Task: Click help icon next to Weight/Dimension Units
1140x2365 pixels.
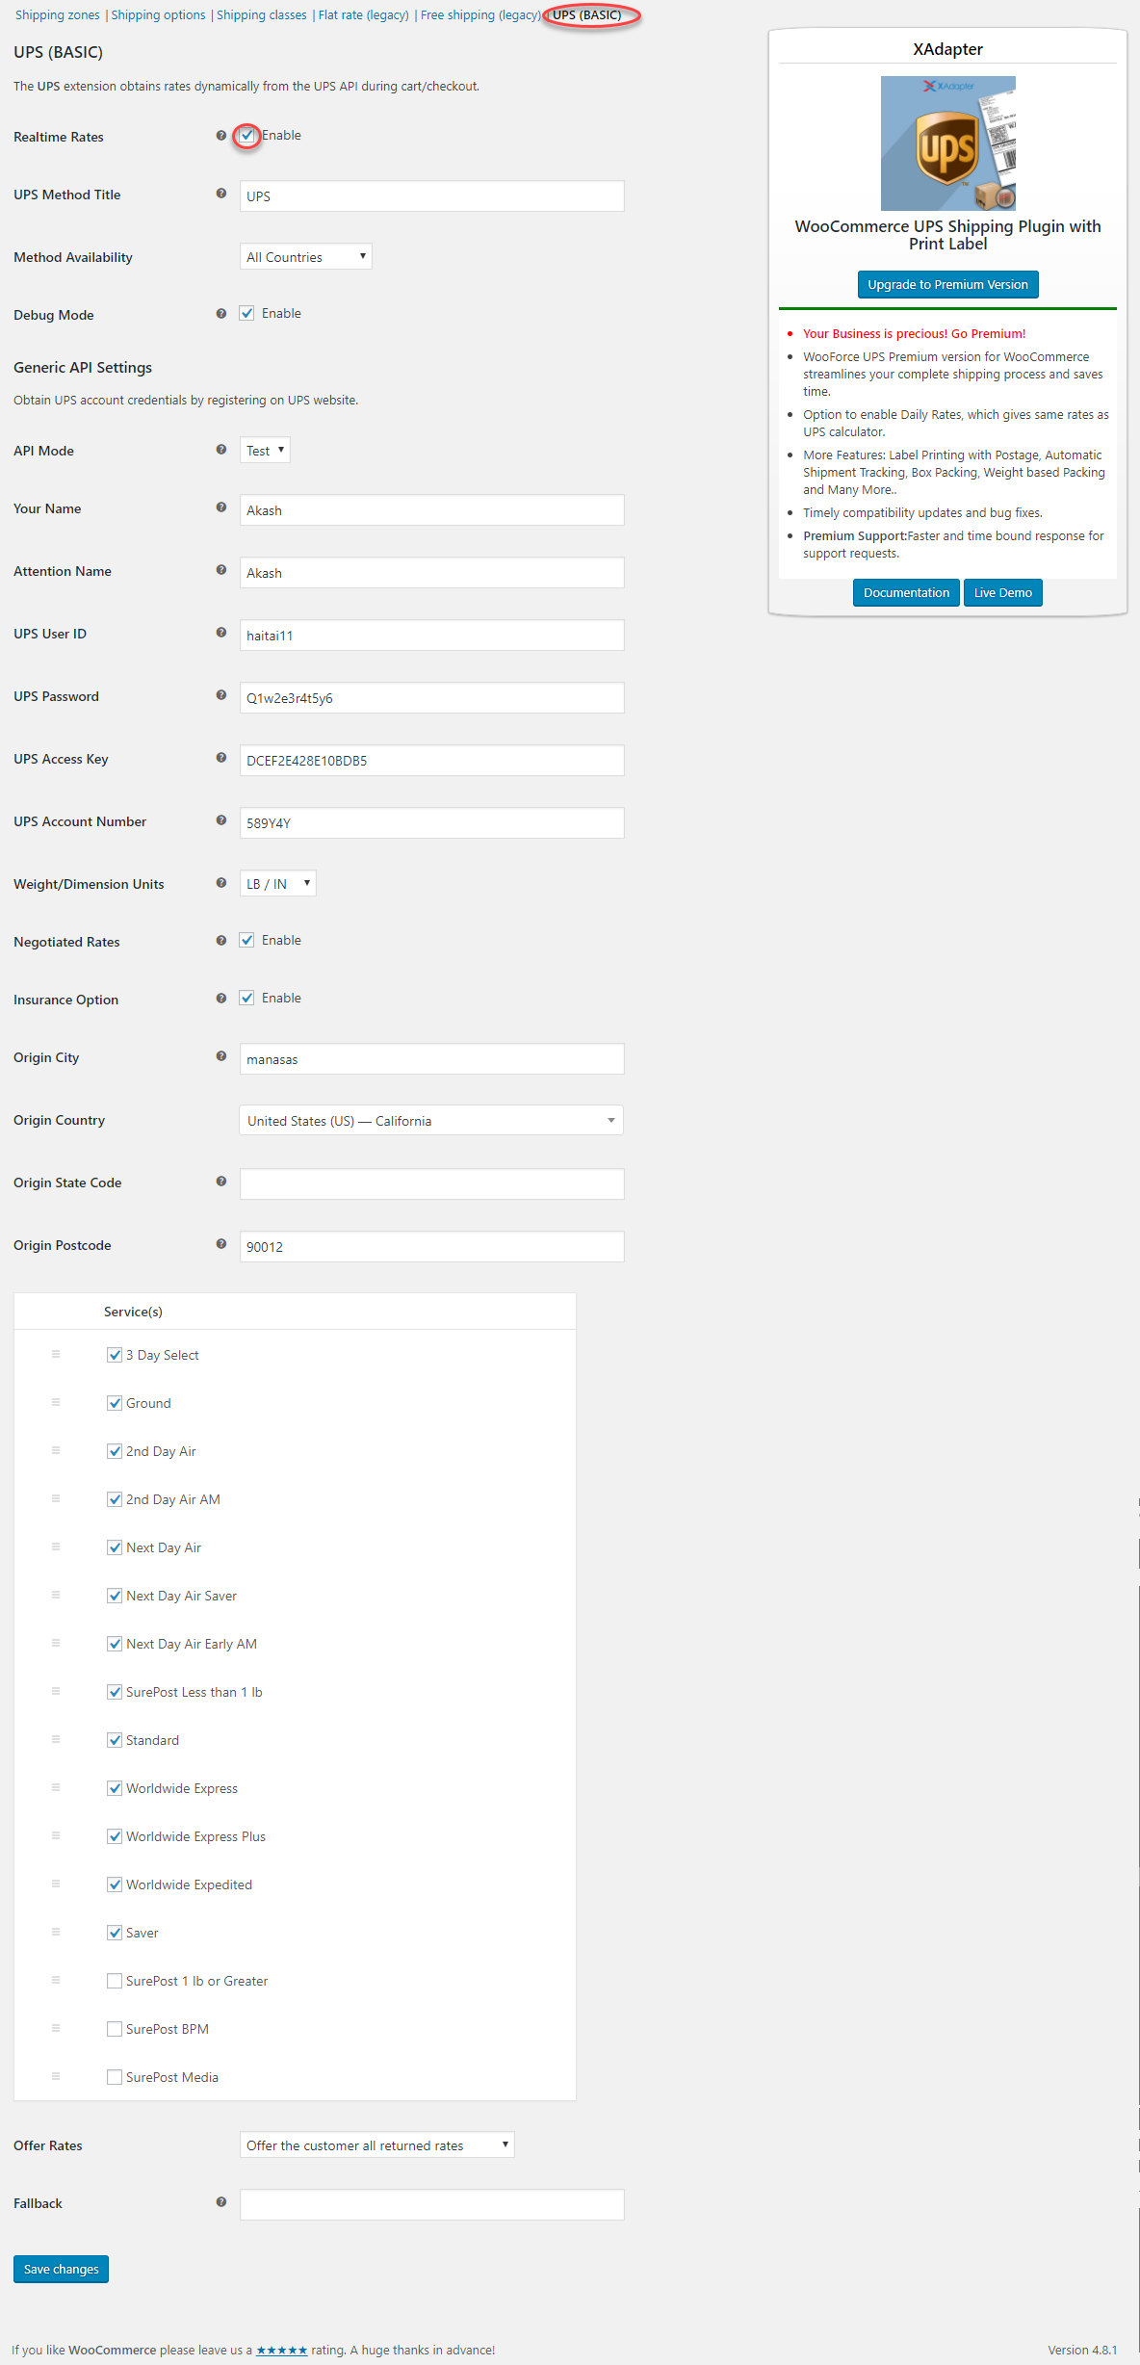Action: click(x=221, y=883)
